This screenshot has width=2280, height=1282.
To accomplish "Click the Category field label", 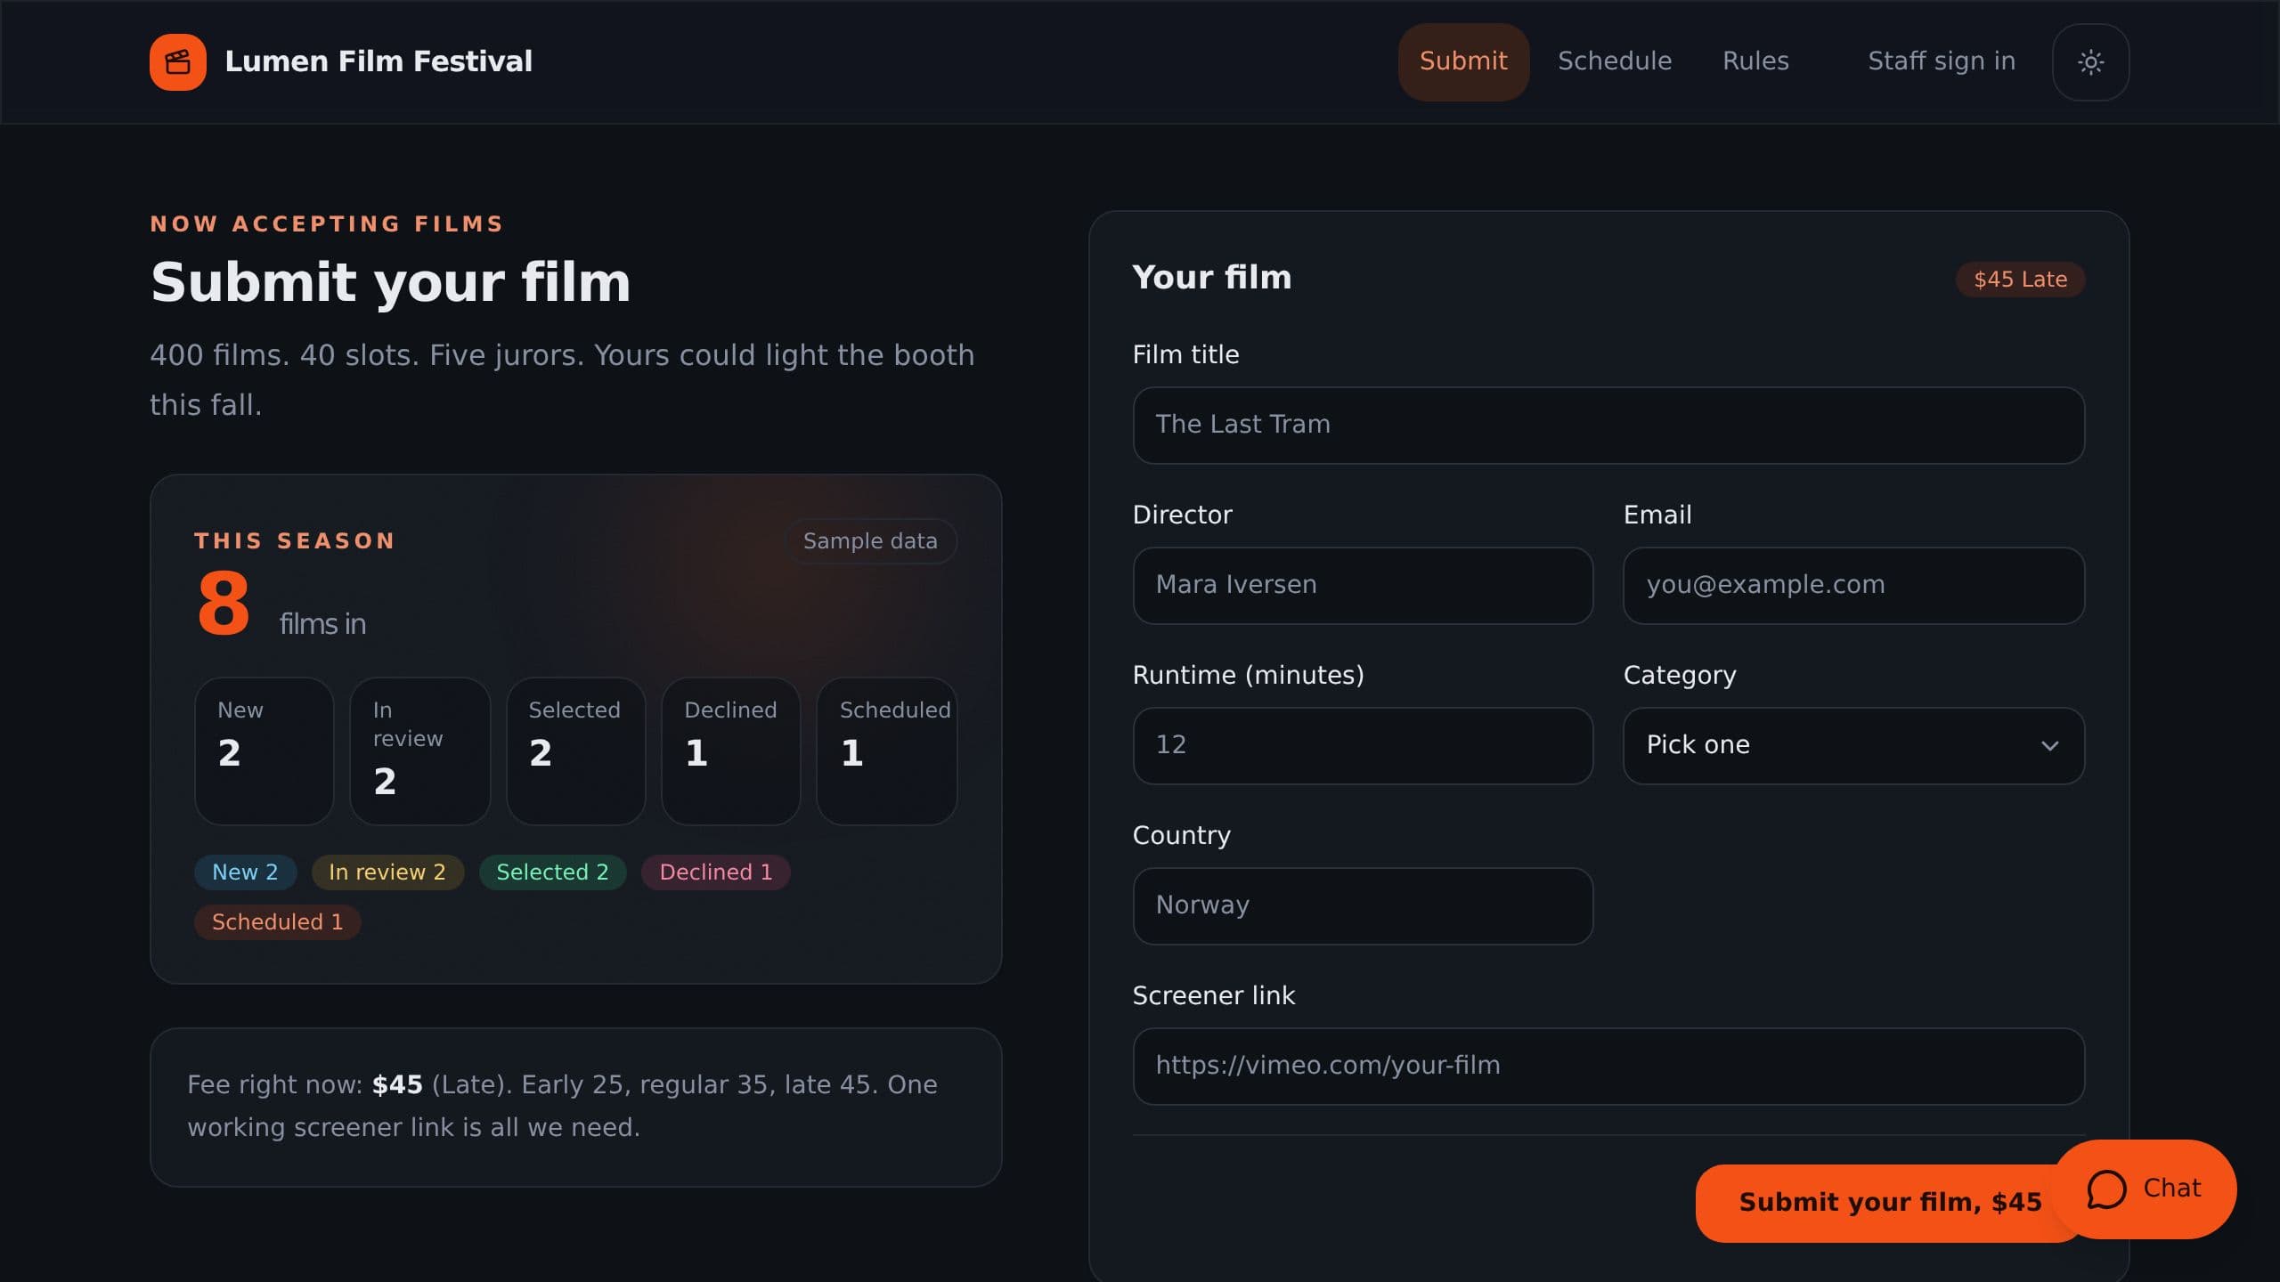I will tap(1680, 675).
